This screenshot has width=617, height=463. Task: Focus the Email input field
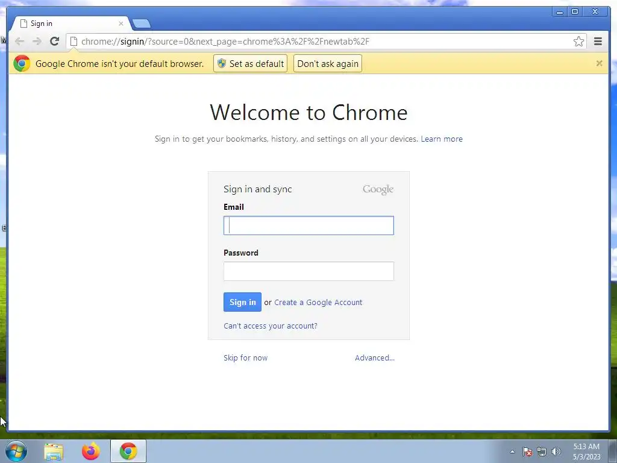tap(308, 225)
